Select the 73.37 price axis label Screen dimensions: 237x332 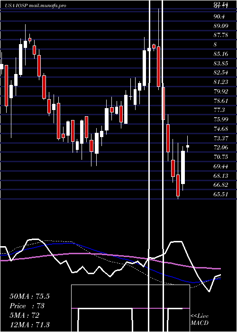point(221,138)
